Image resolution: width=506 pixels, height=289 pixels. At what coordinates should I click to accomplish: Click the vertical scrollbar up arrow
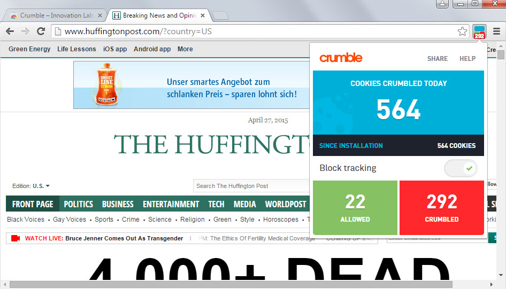[x=501, y=46]
